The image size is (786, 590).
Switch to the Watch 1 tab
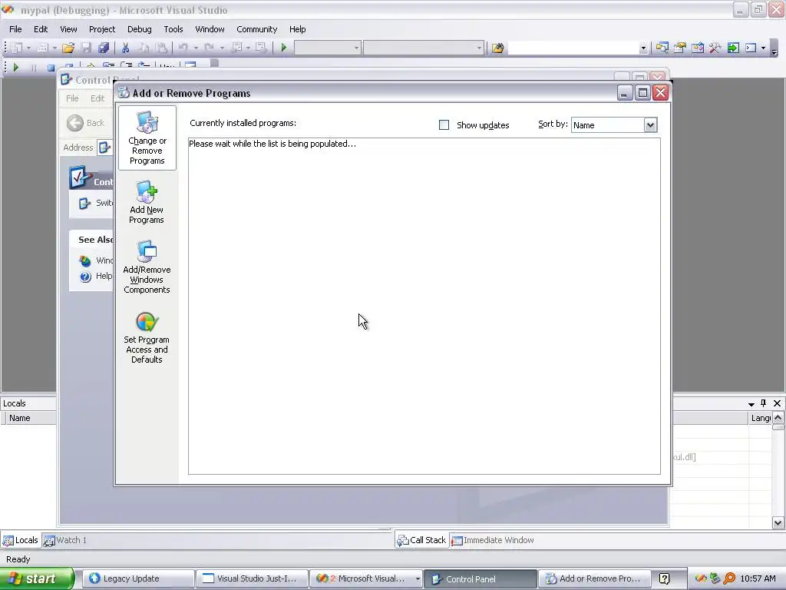coord(65,540)
